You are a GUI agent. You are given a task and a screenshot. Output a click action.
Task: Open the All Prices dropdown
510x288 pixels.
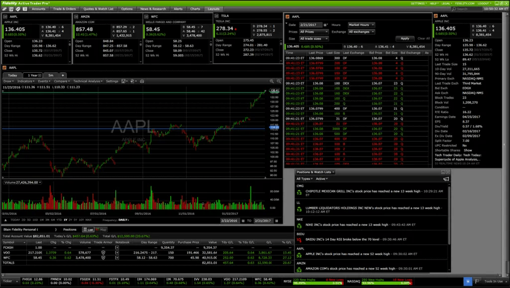tap(314, 32)
